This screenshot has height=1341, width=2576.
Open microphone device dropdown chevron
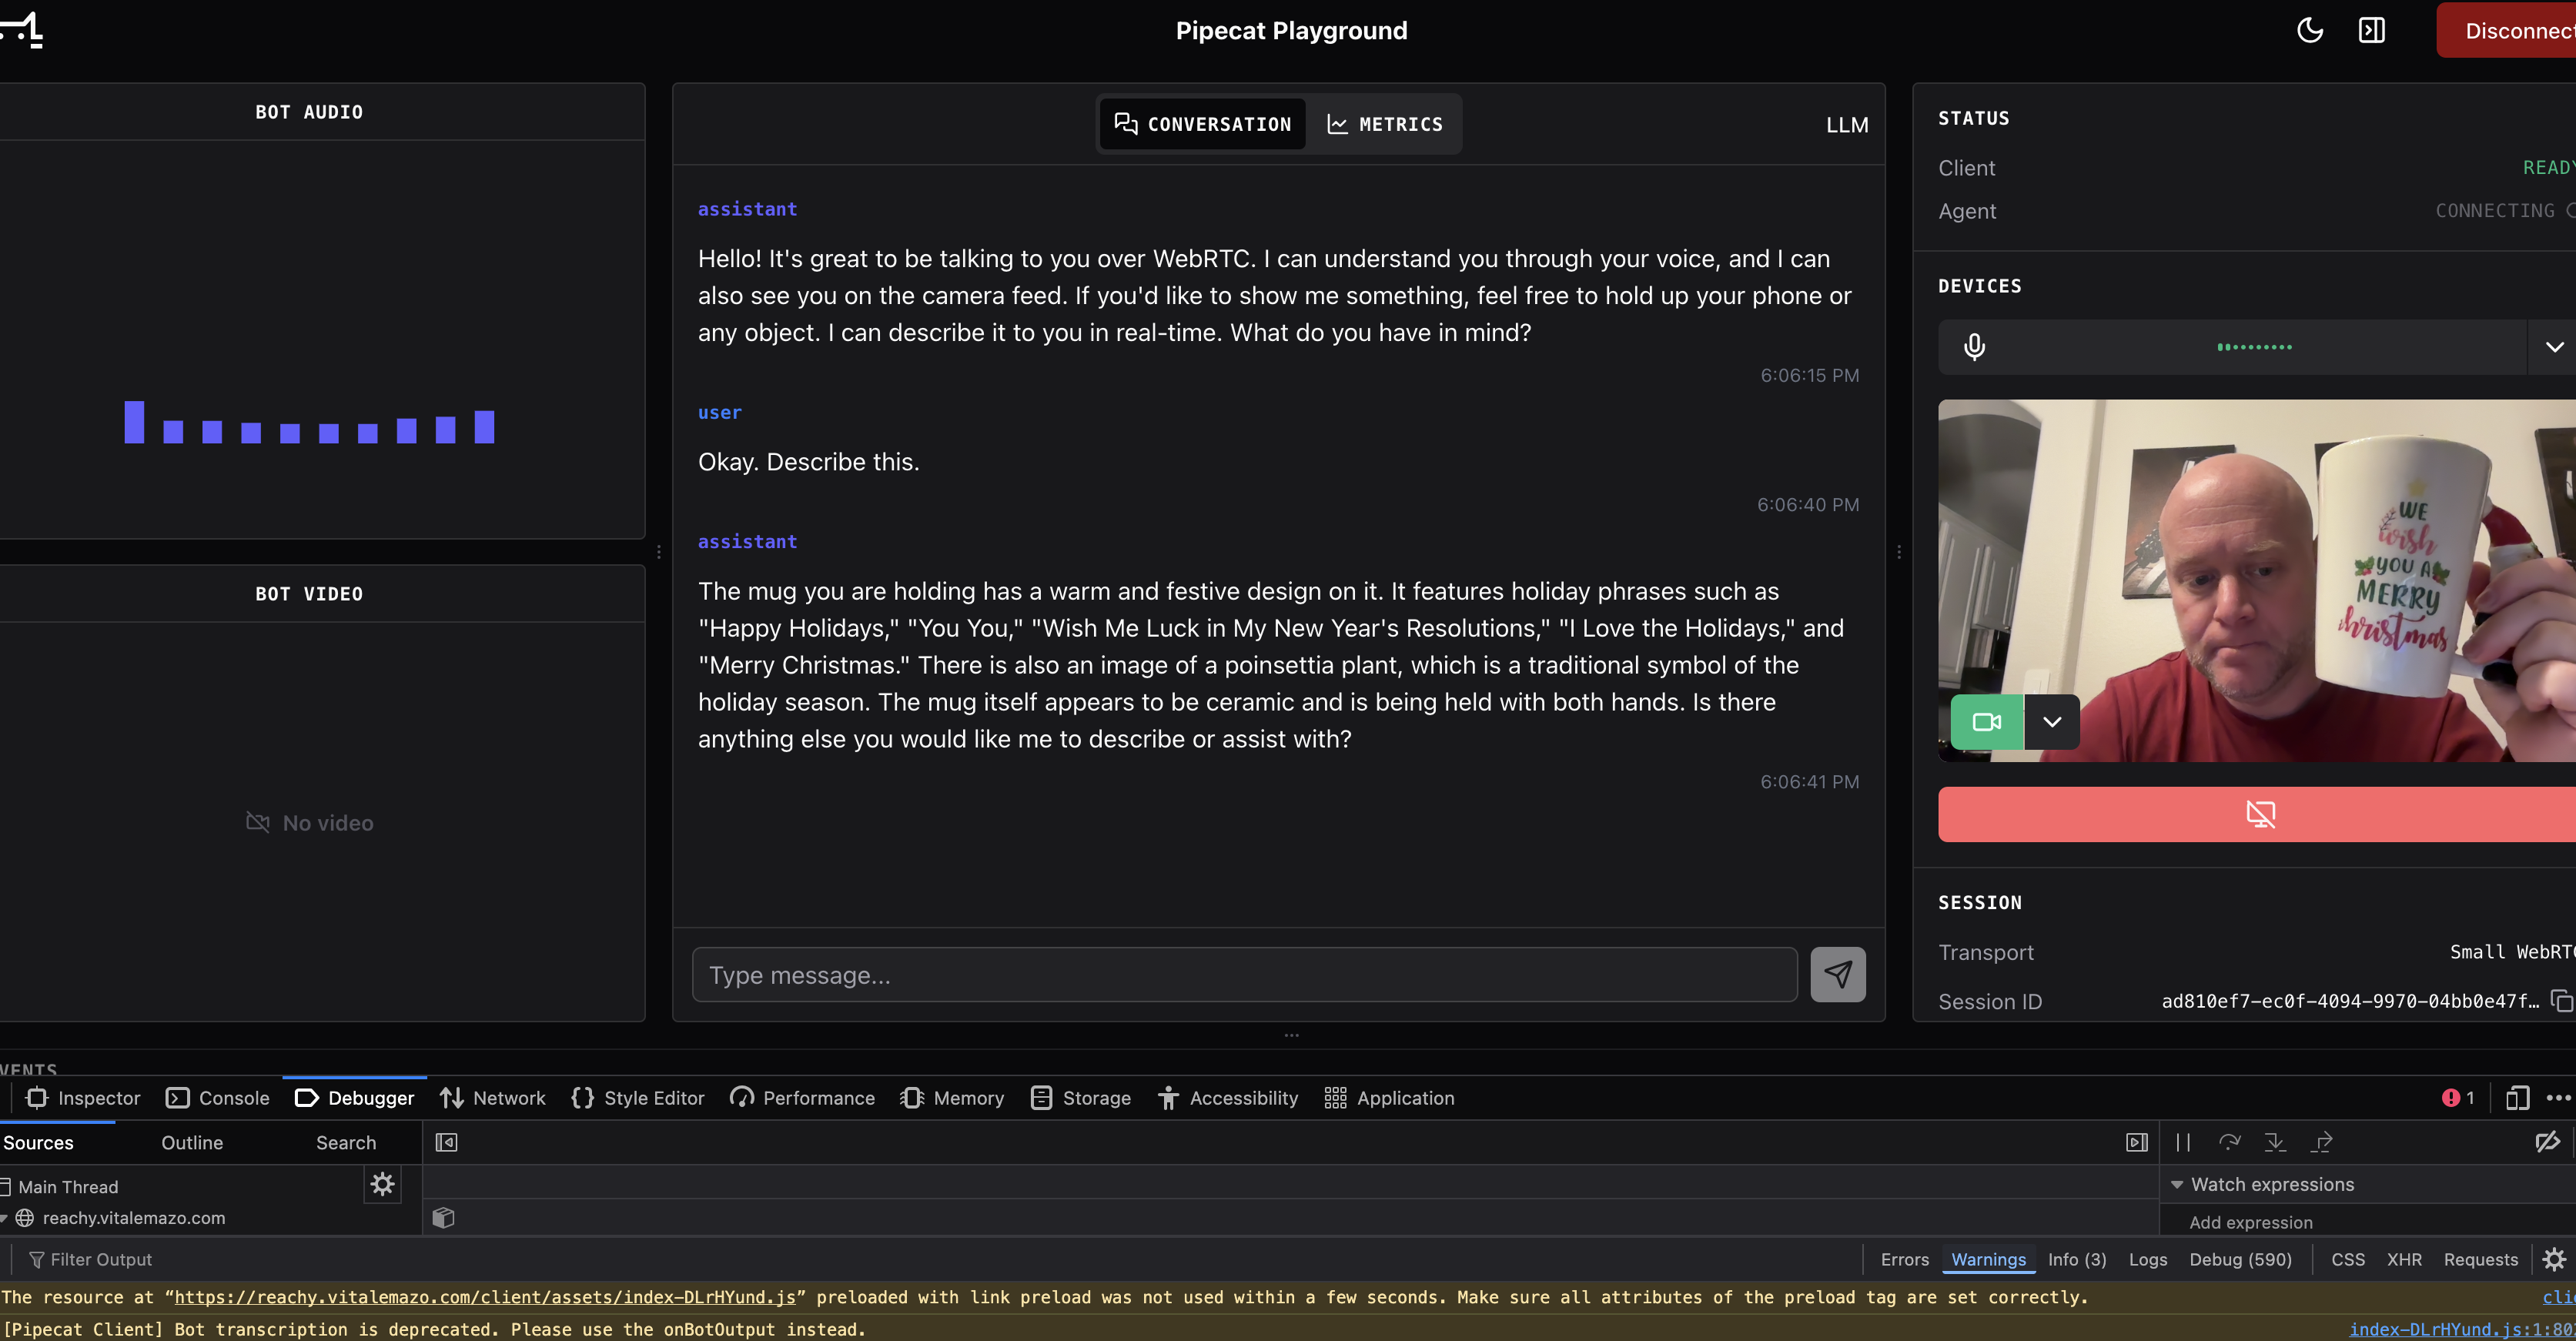click(x=2553, y=347)
